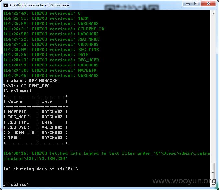
Task: Close the cmd.exe window
Action: tap(208, 4)
